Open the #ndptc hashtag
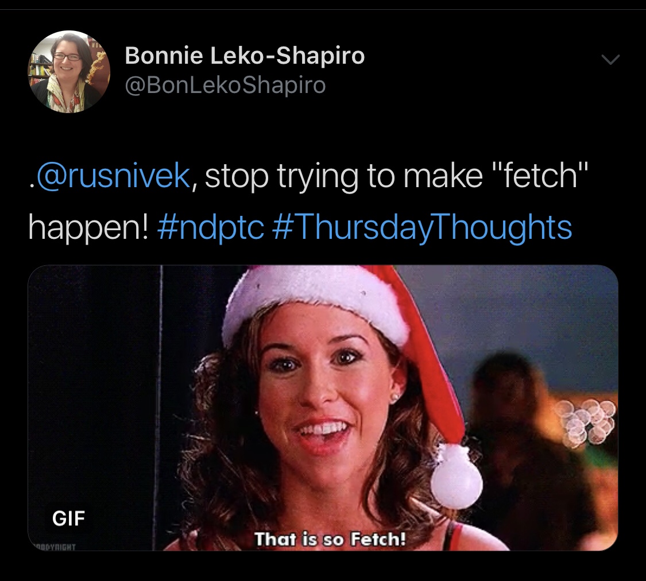Image resolution: width=646 pixels, height=581 pixels. [x=210, y=227]
